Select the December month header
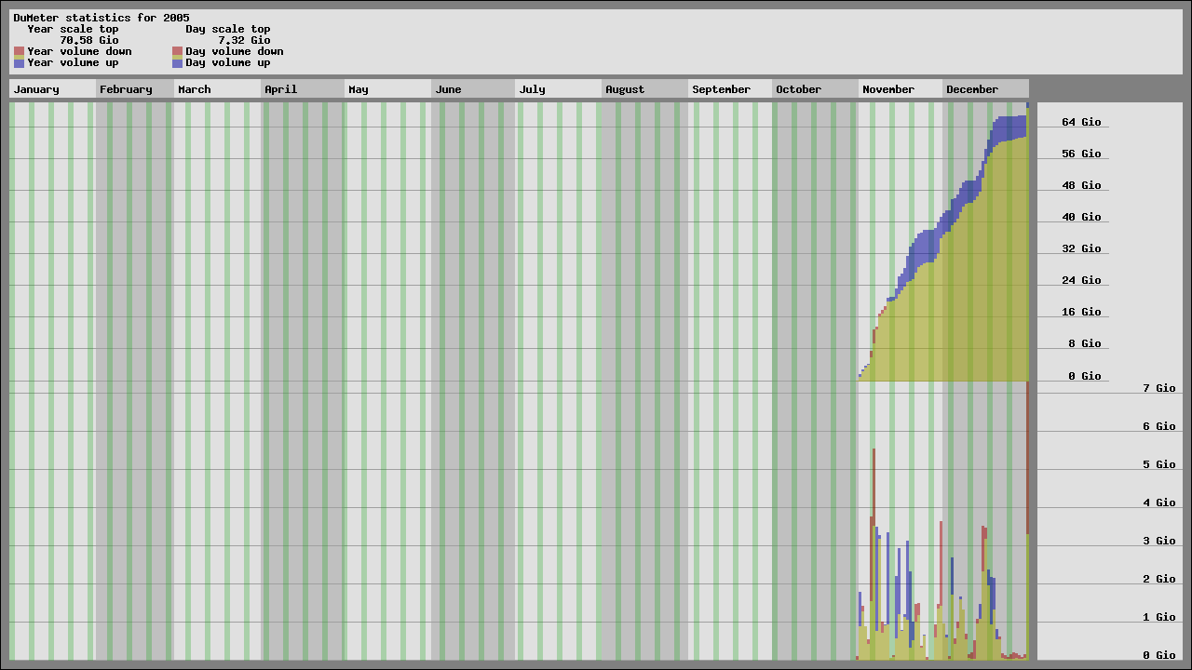 (985, 89)
